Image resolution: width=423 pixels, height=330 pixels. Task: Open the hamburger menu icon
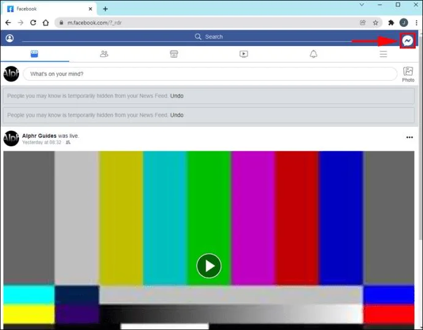coord(383,54)
